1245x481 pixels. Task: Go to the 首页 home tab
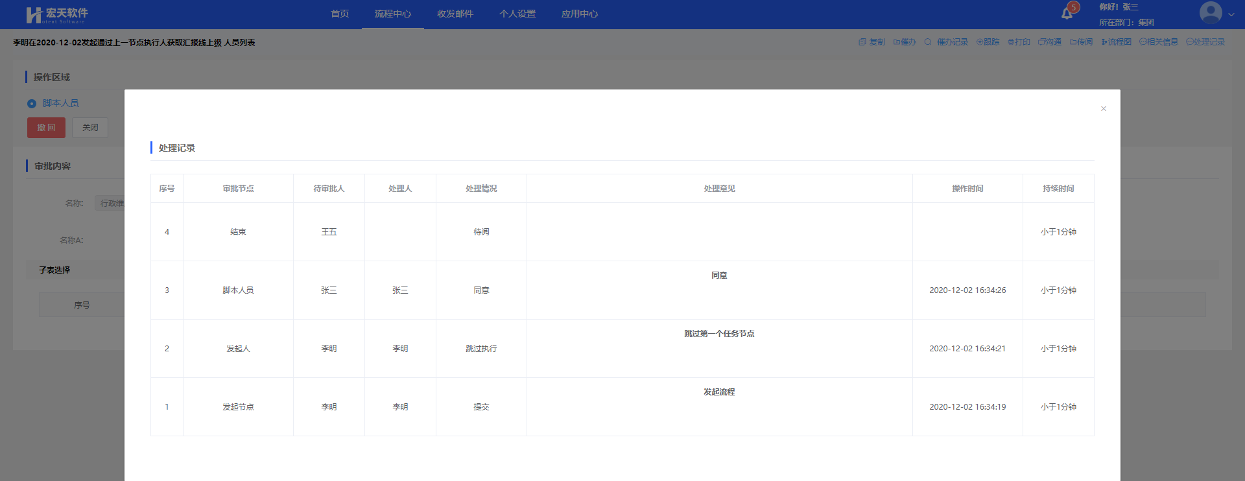pos(340,14)
